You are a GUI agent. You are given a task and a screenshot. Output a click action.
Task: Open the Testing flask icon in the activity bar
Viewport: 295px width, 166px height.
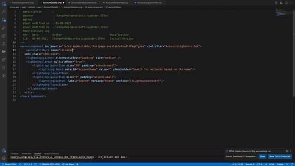[x=4, y=44]
